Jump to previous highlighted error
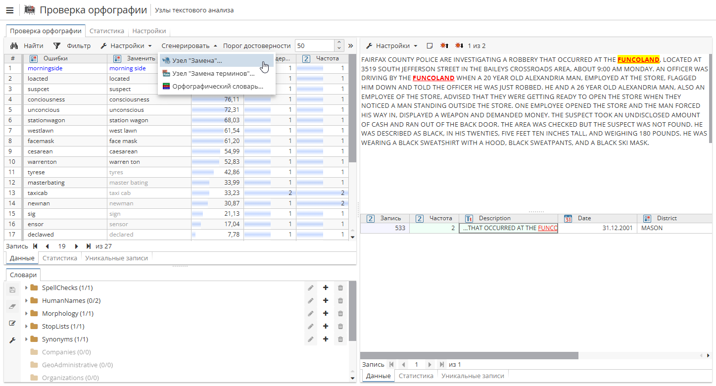The height and width of the screenshot is (386, 716). (x=445, y=46)
